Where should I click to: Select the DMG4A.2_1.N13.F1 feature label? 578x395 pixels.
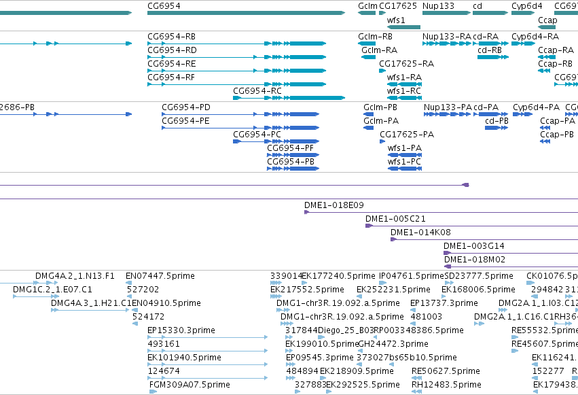point(75,276)
